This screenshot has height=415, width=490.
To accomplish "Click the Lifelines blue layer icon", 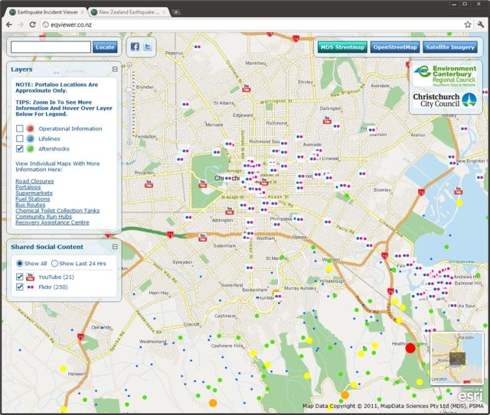I will coord(30,138).
